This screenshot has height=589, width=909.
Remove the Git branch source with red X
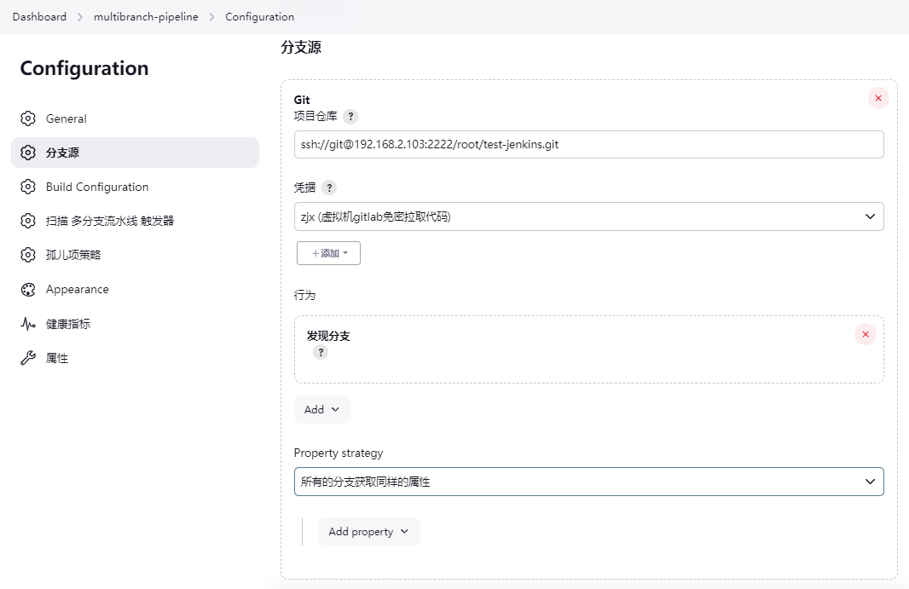877,98
